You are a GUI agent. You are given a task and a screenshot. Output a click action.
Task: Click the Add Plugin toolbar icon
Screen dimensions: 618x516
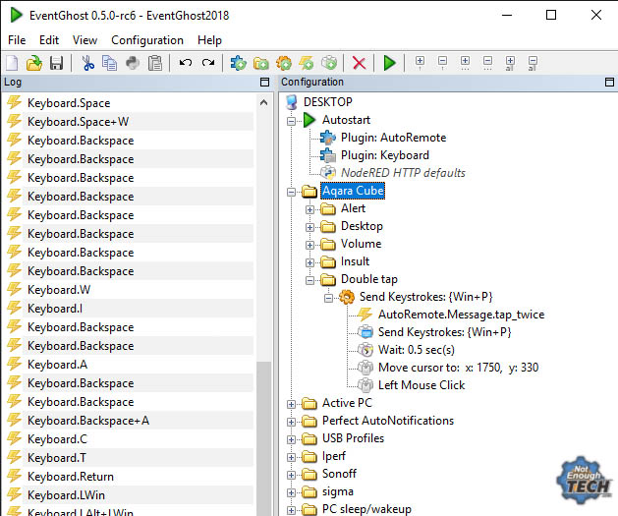click(x=238, y=63)
